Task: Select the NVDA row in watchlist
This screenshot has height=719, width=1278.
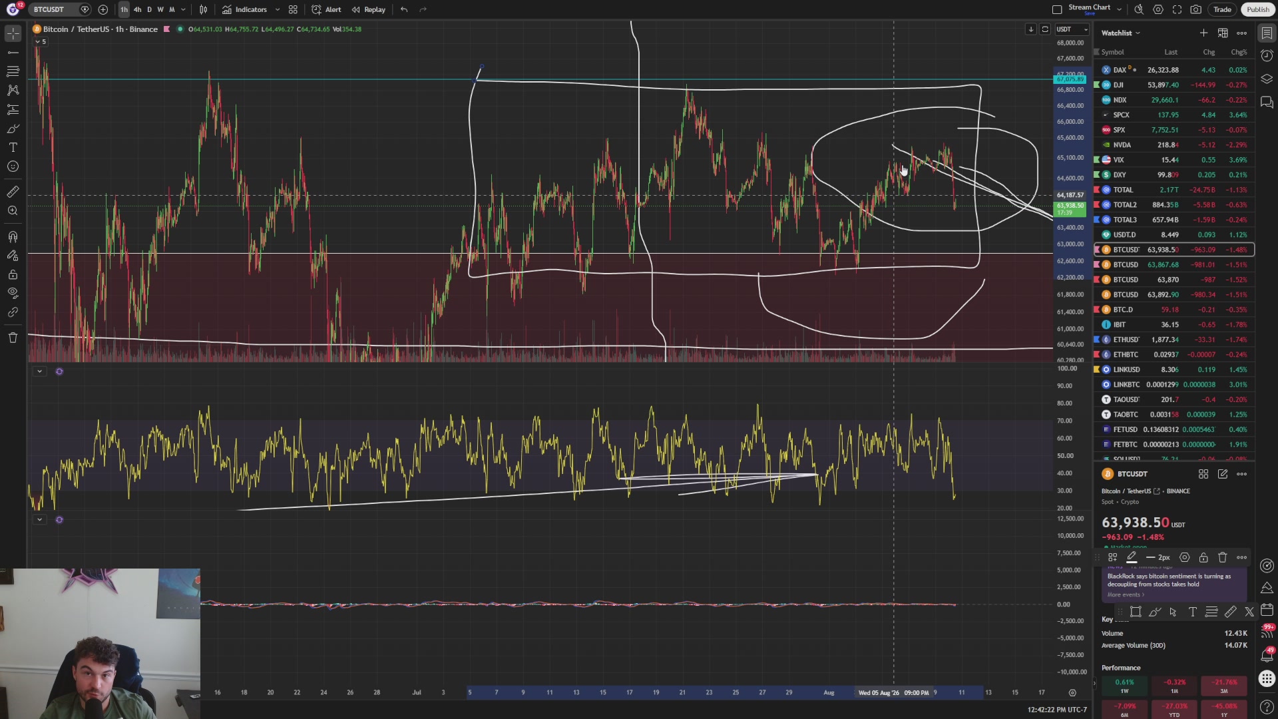Action: (x=1174, y=145)
